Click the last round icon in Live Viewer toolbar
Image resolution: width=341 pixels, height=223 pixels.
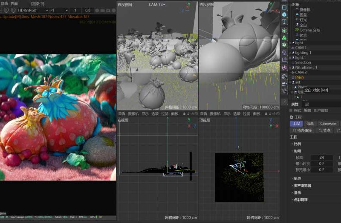[x=113, y=10]
